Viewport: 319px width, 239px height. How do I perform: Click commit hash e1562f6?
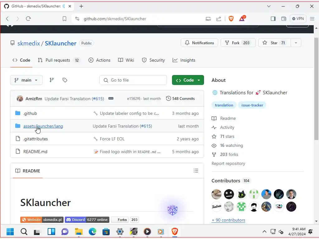pyautogui.click(x=134, y=99)
